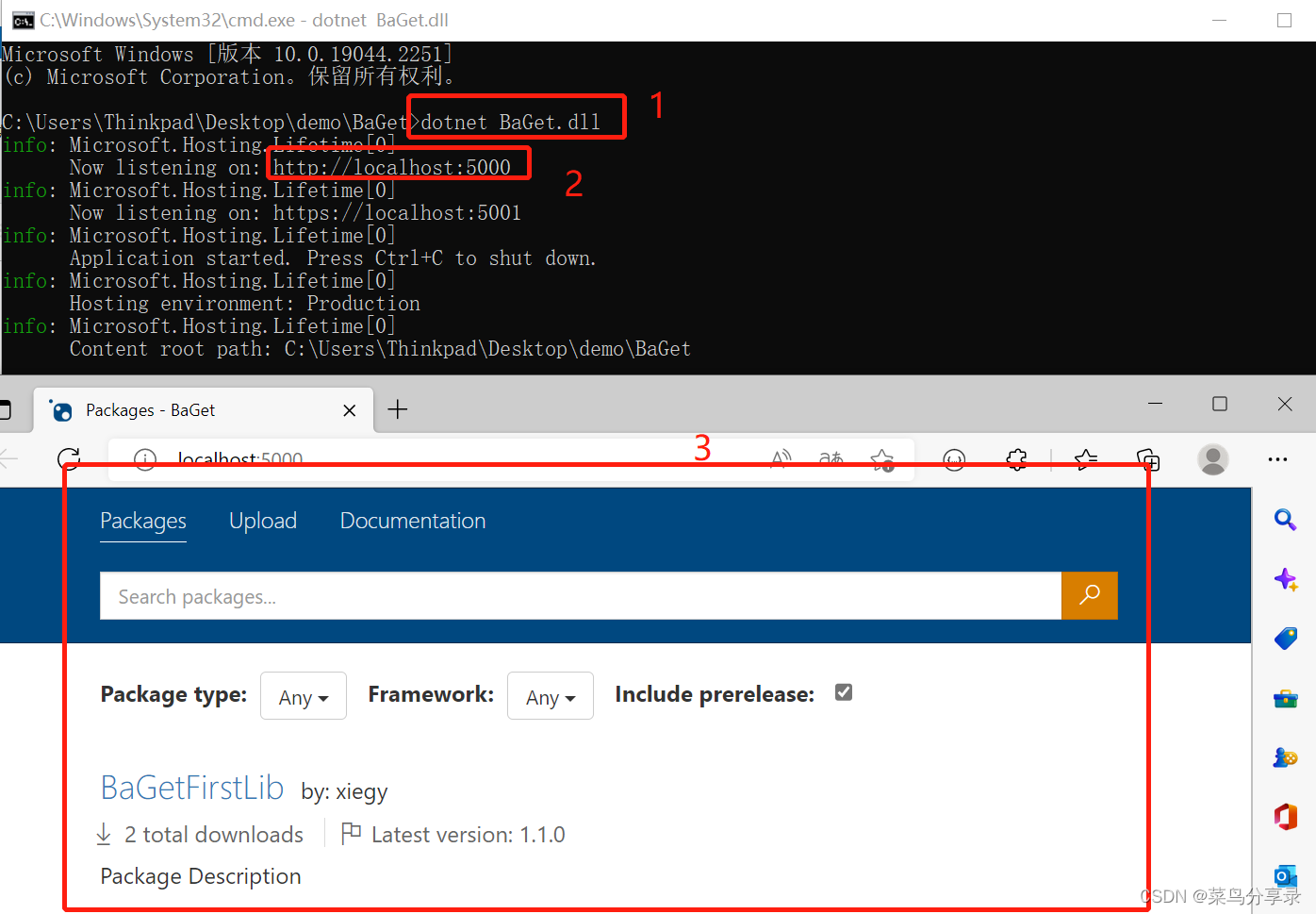Add this page to favorites star icon
This screenshot has height=914, width=1316.
882,459
